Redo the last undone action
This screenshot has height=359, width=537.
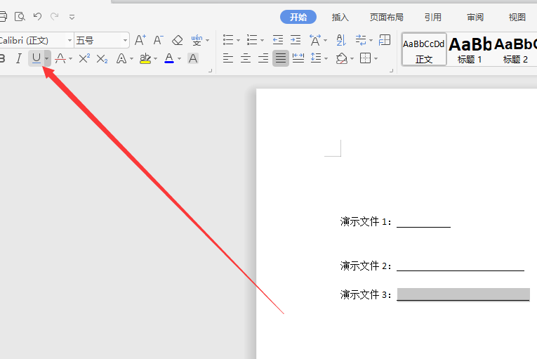[55, 16]
